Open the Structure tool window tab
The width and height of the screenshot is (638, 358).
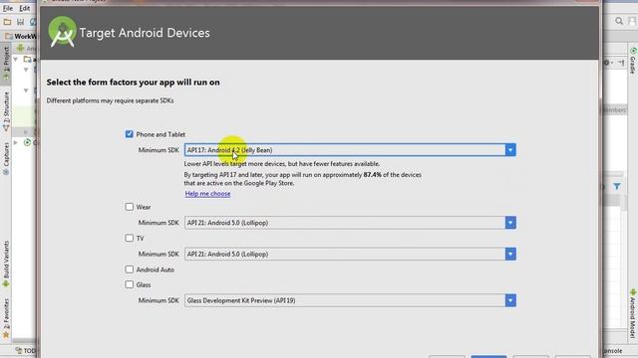tap(6, 110)
